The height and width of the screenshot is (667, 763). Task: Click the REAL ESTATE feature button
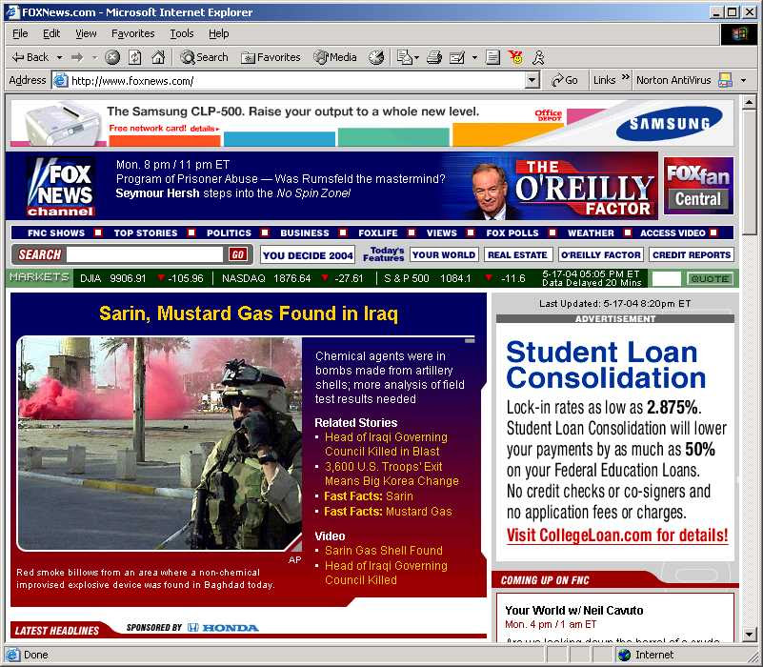click(517, 254)
